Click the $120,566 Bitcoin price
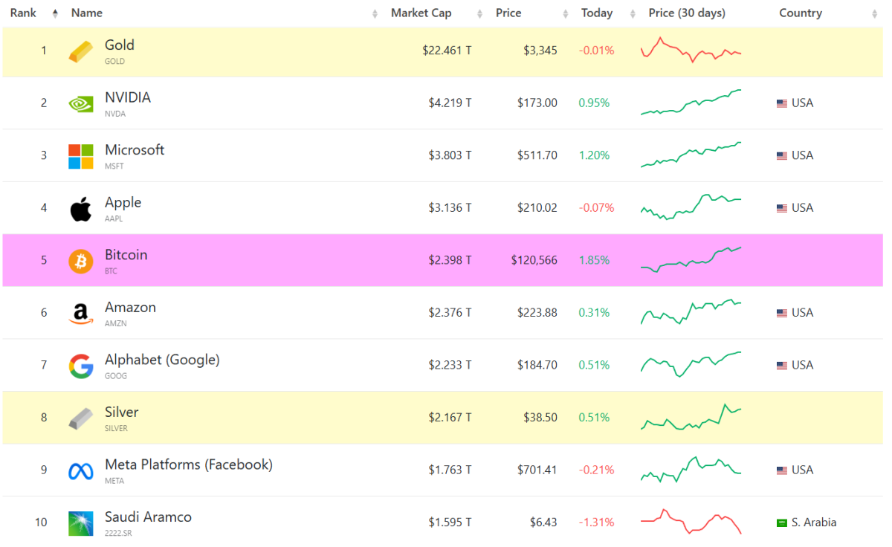 coord(534,261)
